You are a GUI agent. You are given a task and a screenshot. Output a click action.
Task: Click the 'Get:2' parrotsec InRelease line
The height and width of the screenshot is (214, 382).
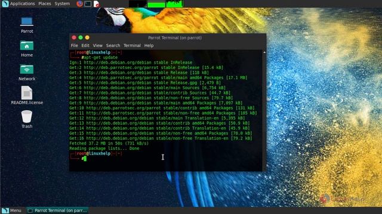[x=146, y=68]
